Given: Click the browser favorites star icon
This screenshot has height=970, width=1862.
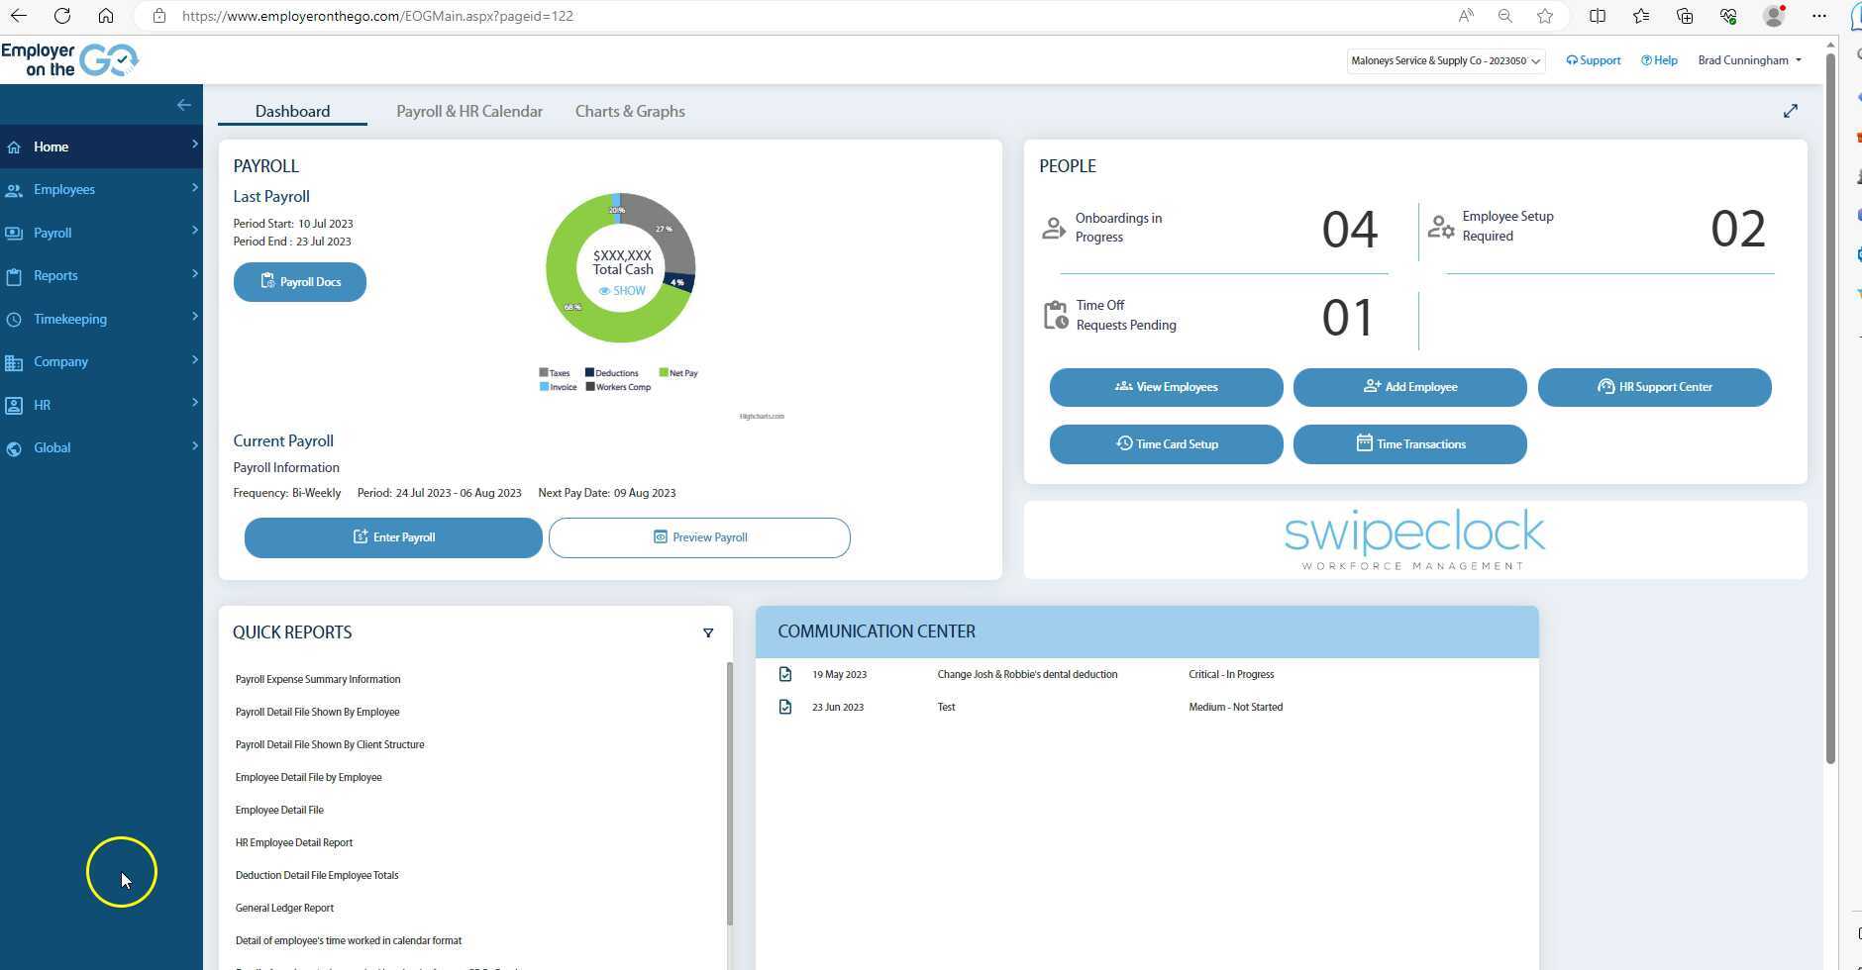Looking at the screenshot, I should pyautogui.click(x=1544, y=16).
